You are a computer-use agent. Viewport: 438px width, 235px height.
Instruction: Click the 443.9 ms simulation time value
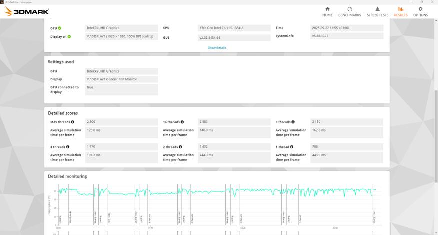347,157
